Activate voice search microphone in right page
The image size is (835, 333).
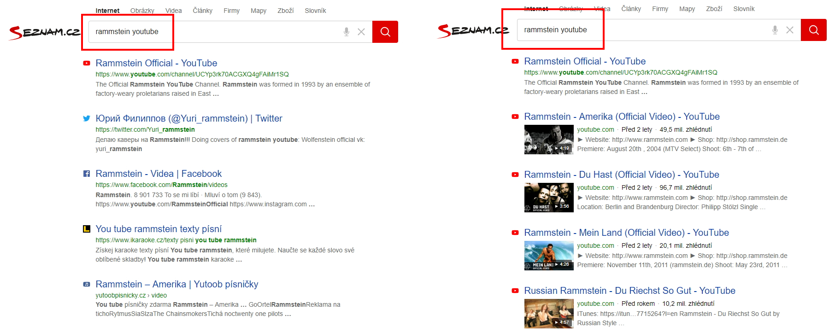(775, 30)
